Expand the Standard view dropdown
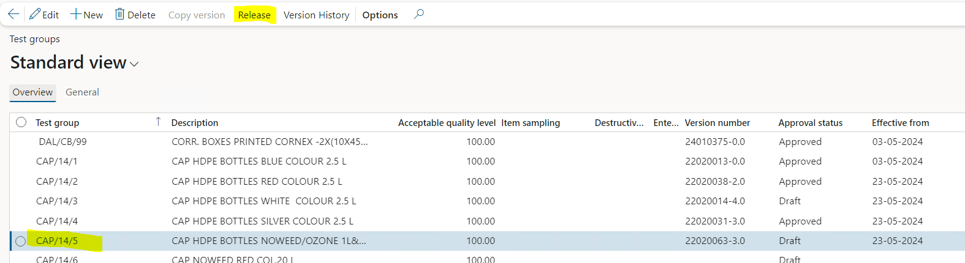 134,64
